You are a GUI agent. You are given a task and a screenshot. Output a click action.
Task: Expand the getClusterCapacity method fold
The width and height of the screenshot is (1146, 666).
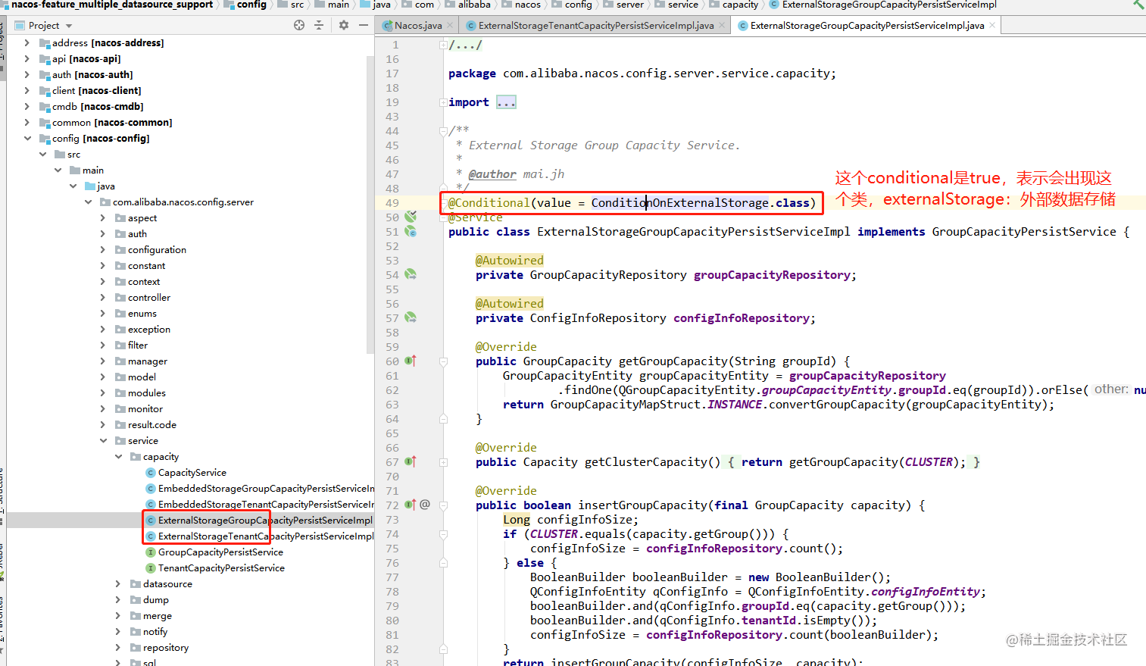443,462
